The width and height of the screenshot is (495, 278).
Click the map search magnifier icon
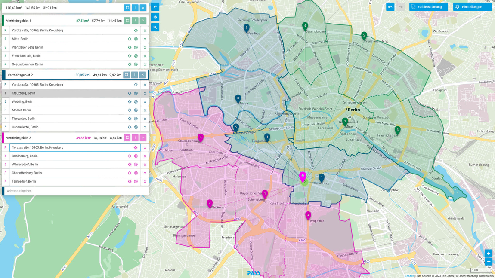155,27
